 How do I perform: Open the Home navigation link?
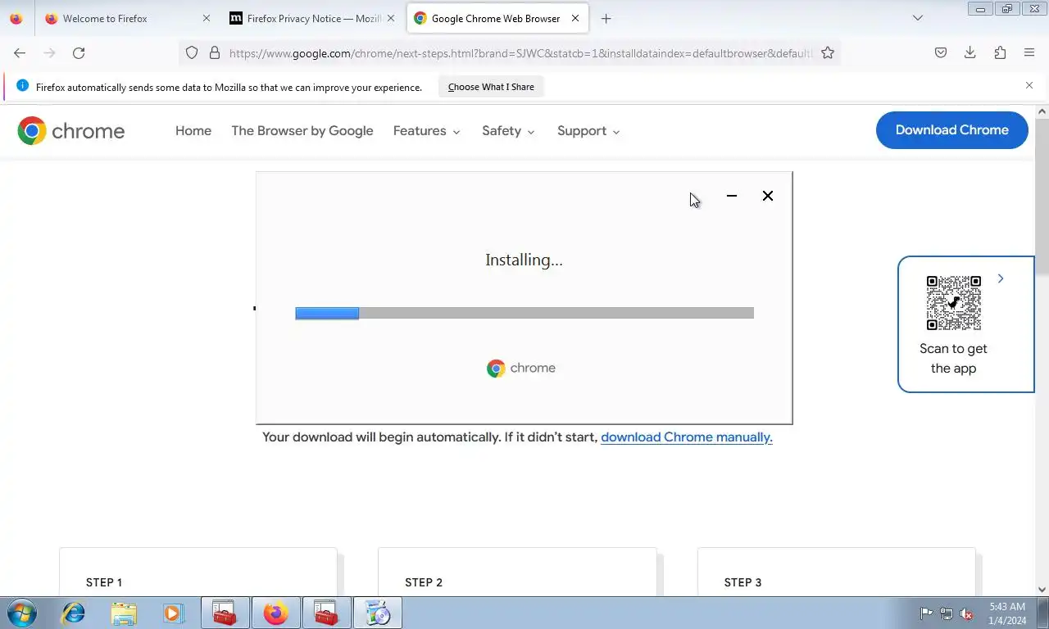[193, 131]
